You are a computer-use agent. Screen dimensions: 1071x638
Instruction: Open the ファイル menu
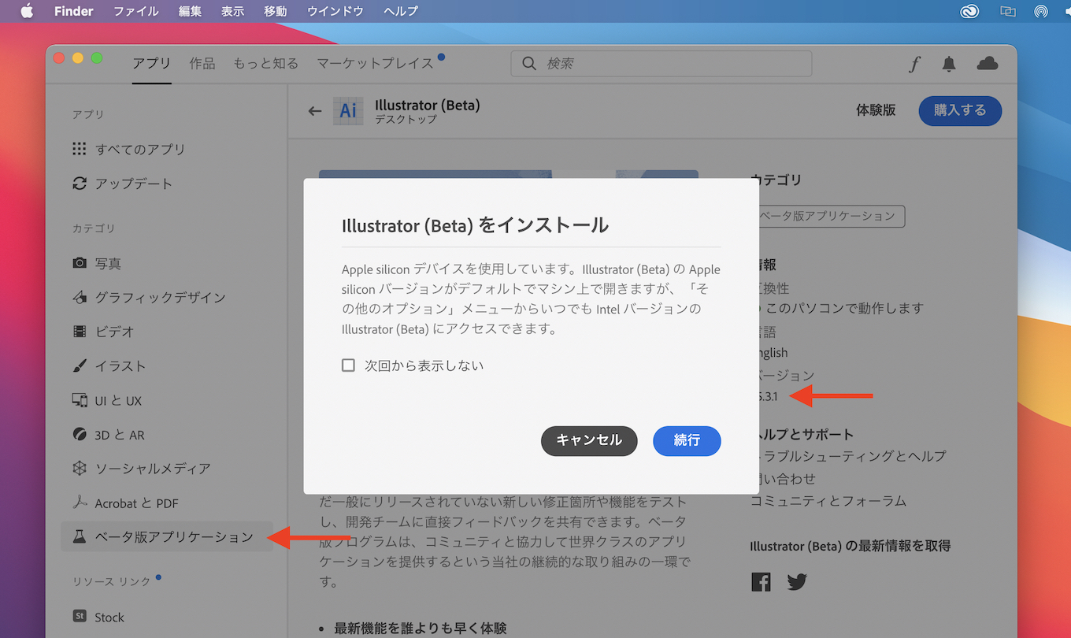[136, 11]
